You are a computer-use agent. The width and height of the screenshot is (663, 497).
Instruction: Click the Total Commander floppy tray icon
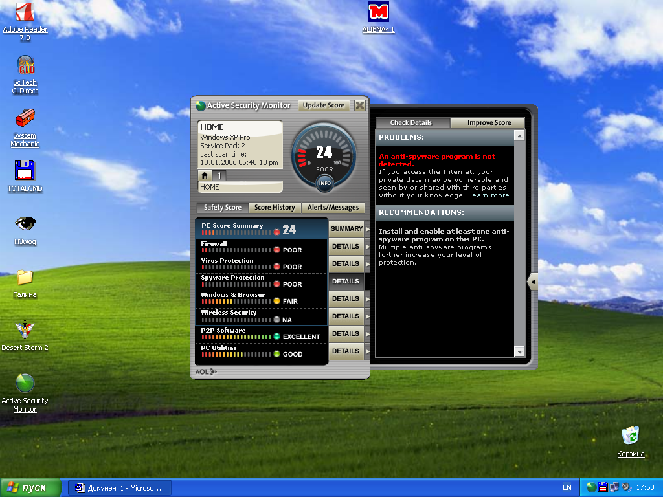[603, 487]
